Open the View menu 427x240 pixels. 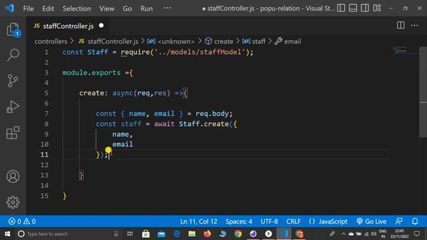(x=107, y=9)
